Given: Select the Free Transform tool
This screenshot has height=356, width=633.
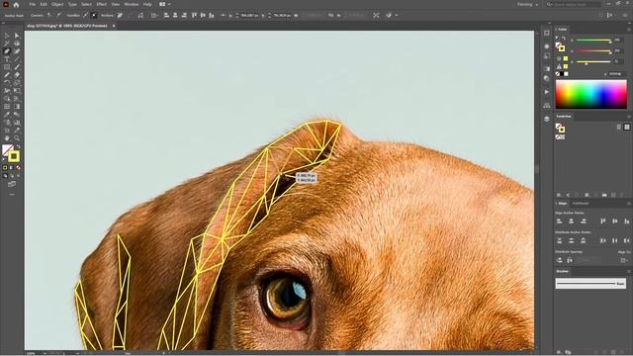Looking at the screenshot, I should click(x=17, y=91).
